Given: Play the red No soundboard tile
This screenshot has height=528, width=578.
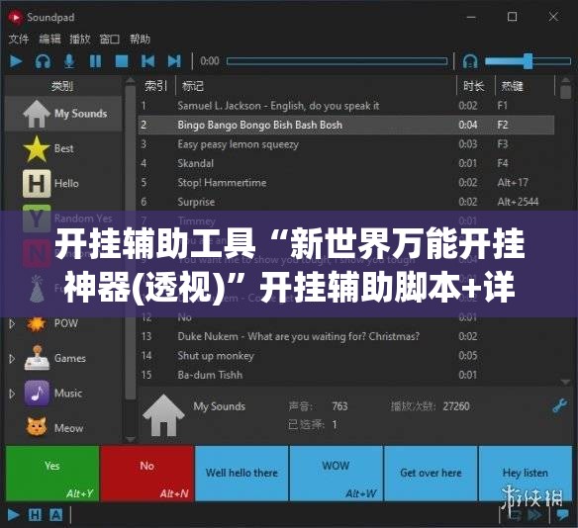Looking at the screenshot, I should (147, 474).
